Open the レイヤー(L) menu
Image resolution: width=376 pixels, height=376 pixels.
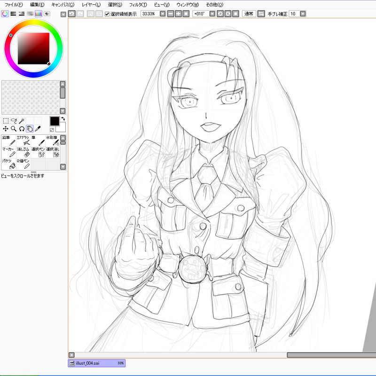tap(91, 5)
